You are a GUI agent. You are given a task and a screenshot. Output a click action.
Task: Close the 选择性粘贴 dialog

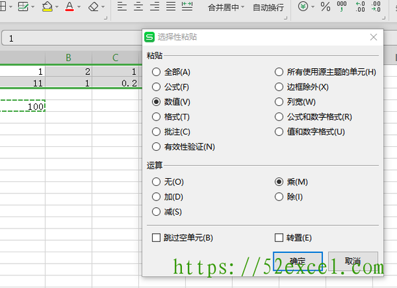373,37
